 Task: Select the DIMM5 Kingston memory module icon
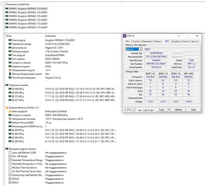click(x=7, y=24)
